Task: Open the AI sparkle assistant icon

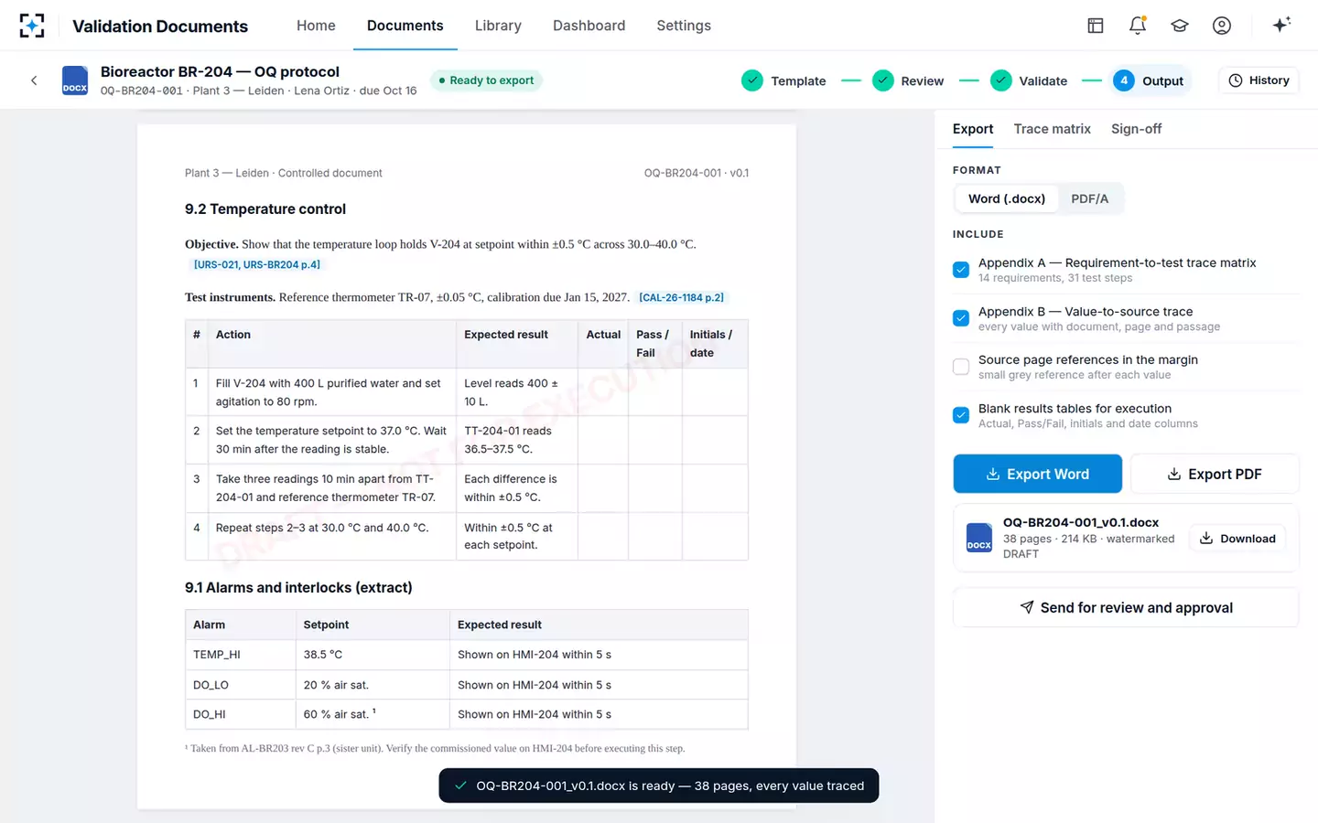Action: pyautogui.click(x=1281, y=25)
